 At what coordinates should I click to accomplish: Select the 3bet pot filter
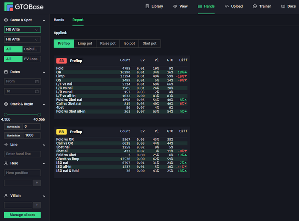(x=149, y=44)
